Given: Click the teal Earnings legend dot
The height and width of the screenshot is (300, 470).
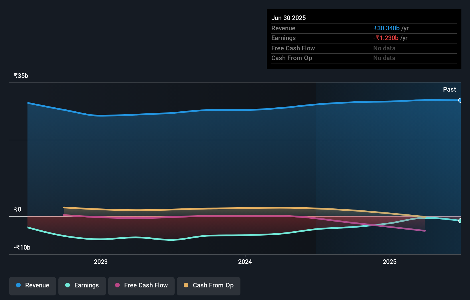Looking at the screenshot, I should [x=68, y=285].
